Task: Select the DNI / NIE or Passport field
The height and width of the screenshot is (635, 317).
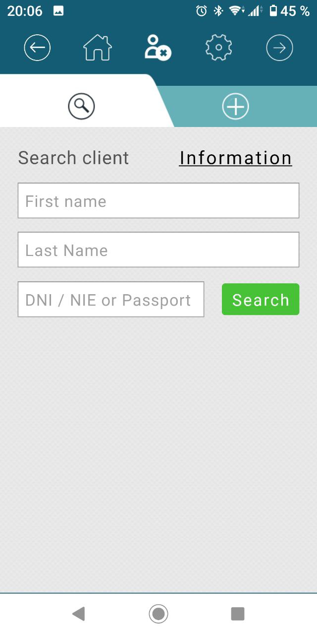Action: click(x=111, y=300)
